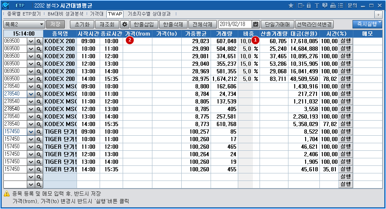Click search magnifier in first 069500 row
386x209 pixels.
(x=39, y=41)
